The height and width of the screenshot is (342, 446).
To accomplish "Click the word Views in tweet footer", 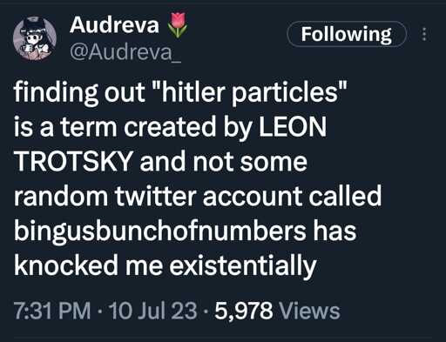I will tap(309, 311).
